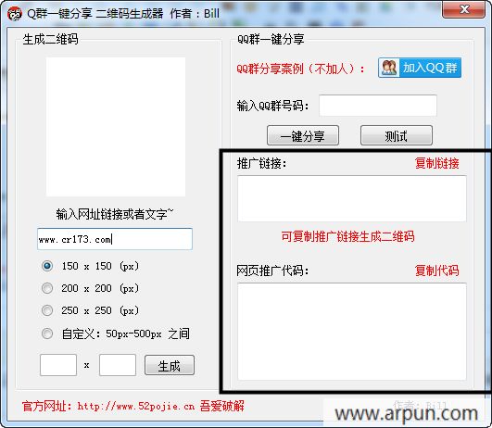Click the 复制代码 link

click(x=436, y=271)
